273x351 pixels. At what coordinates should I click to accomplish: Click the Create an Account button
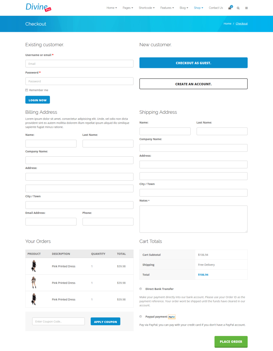pyautogui.click(x=193, y=84)
